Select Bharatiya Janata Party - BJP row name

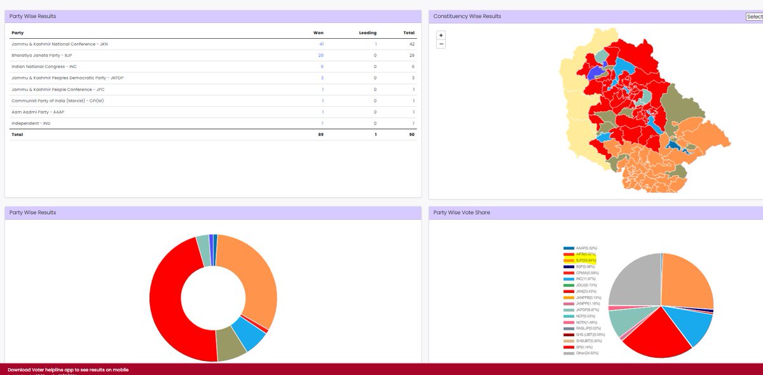[42, 55]
